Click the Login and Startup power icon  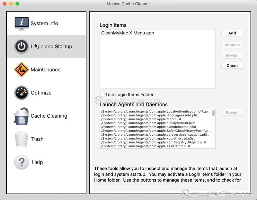click(22, 46)
